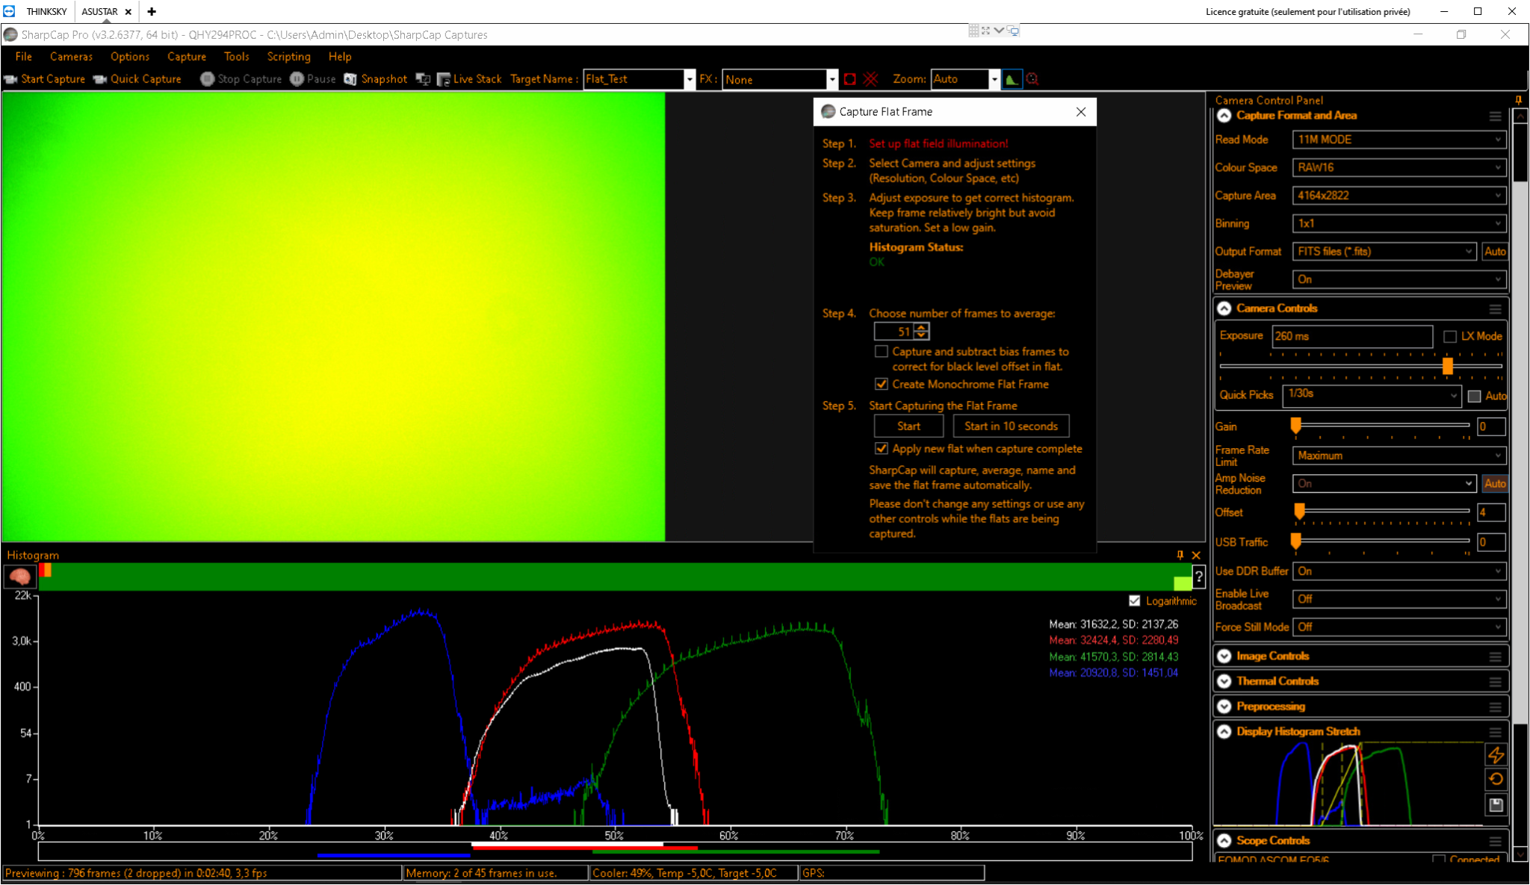
Task: Click the Stop Capture icon
Action: coord(207,79)
